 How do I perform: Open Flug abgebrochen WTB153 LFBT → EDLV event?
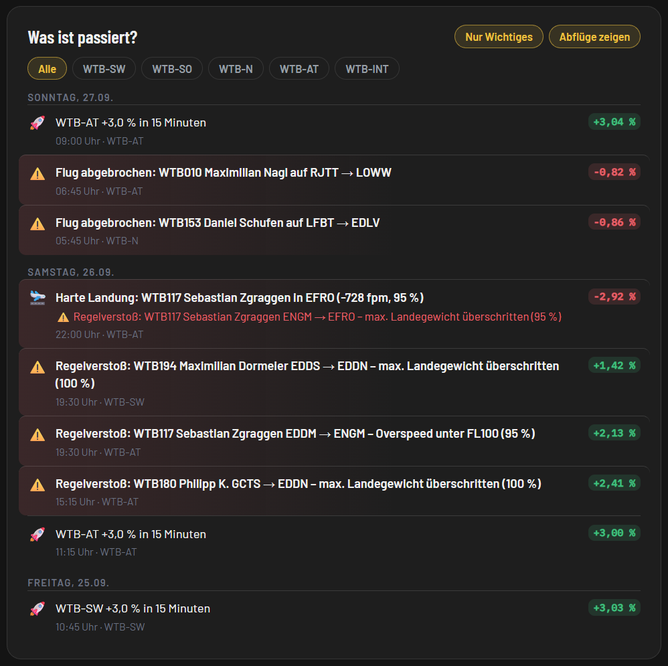(334, 230)
